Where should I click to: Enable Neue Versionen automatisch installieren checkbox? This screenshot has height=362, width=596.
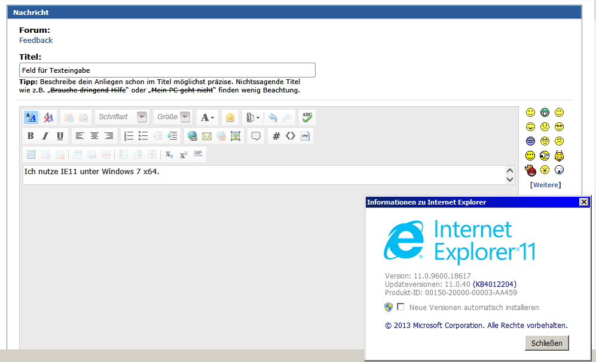pyautogui.click(x=401, y=307)
